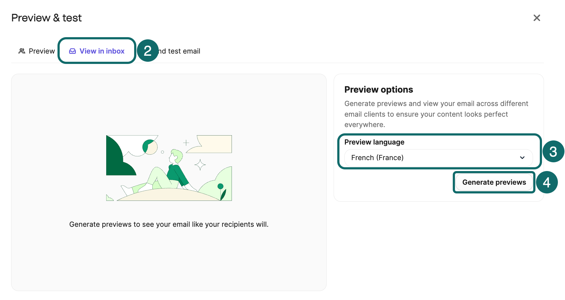Click the Preview options description text

point(436,114)
